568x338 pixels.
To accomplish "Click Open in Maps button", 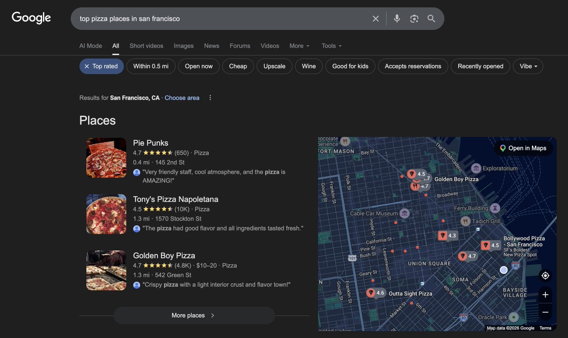I will click(x=523, y=148).
